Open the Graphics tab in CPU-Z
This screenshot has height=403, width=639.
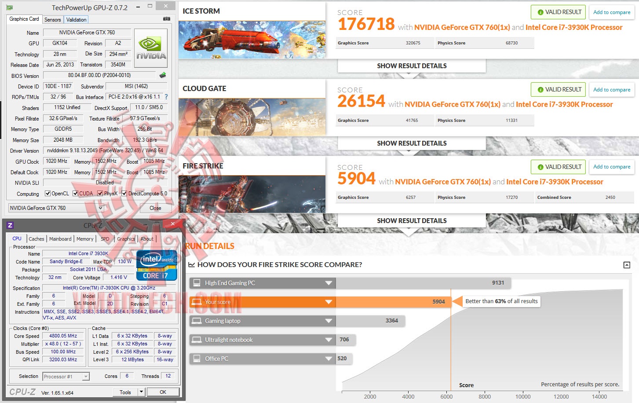(126, 239)
